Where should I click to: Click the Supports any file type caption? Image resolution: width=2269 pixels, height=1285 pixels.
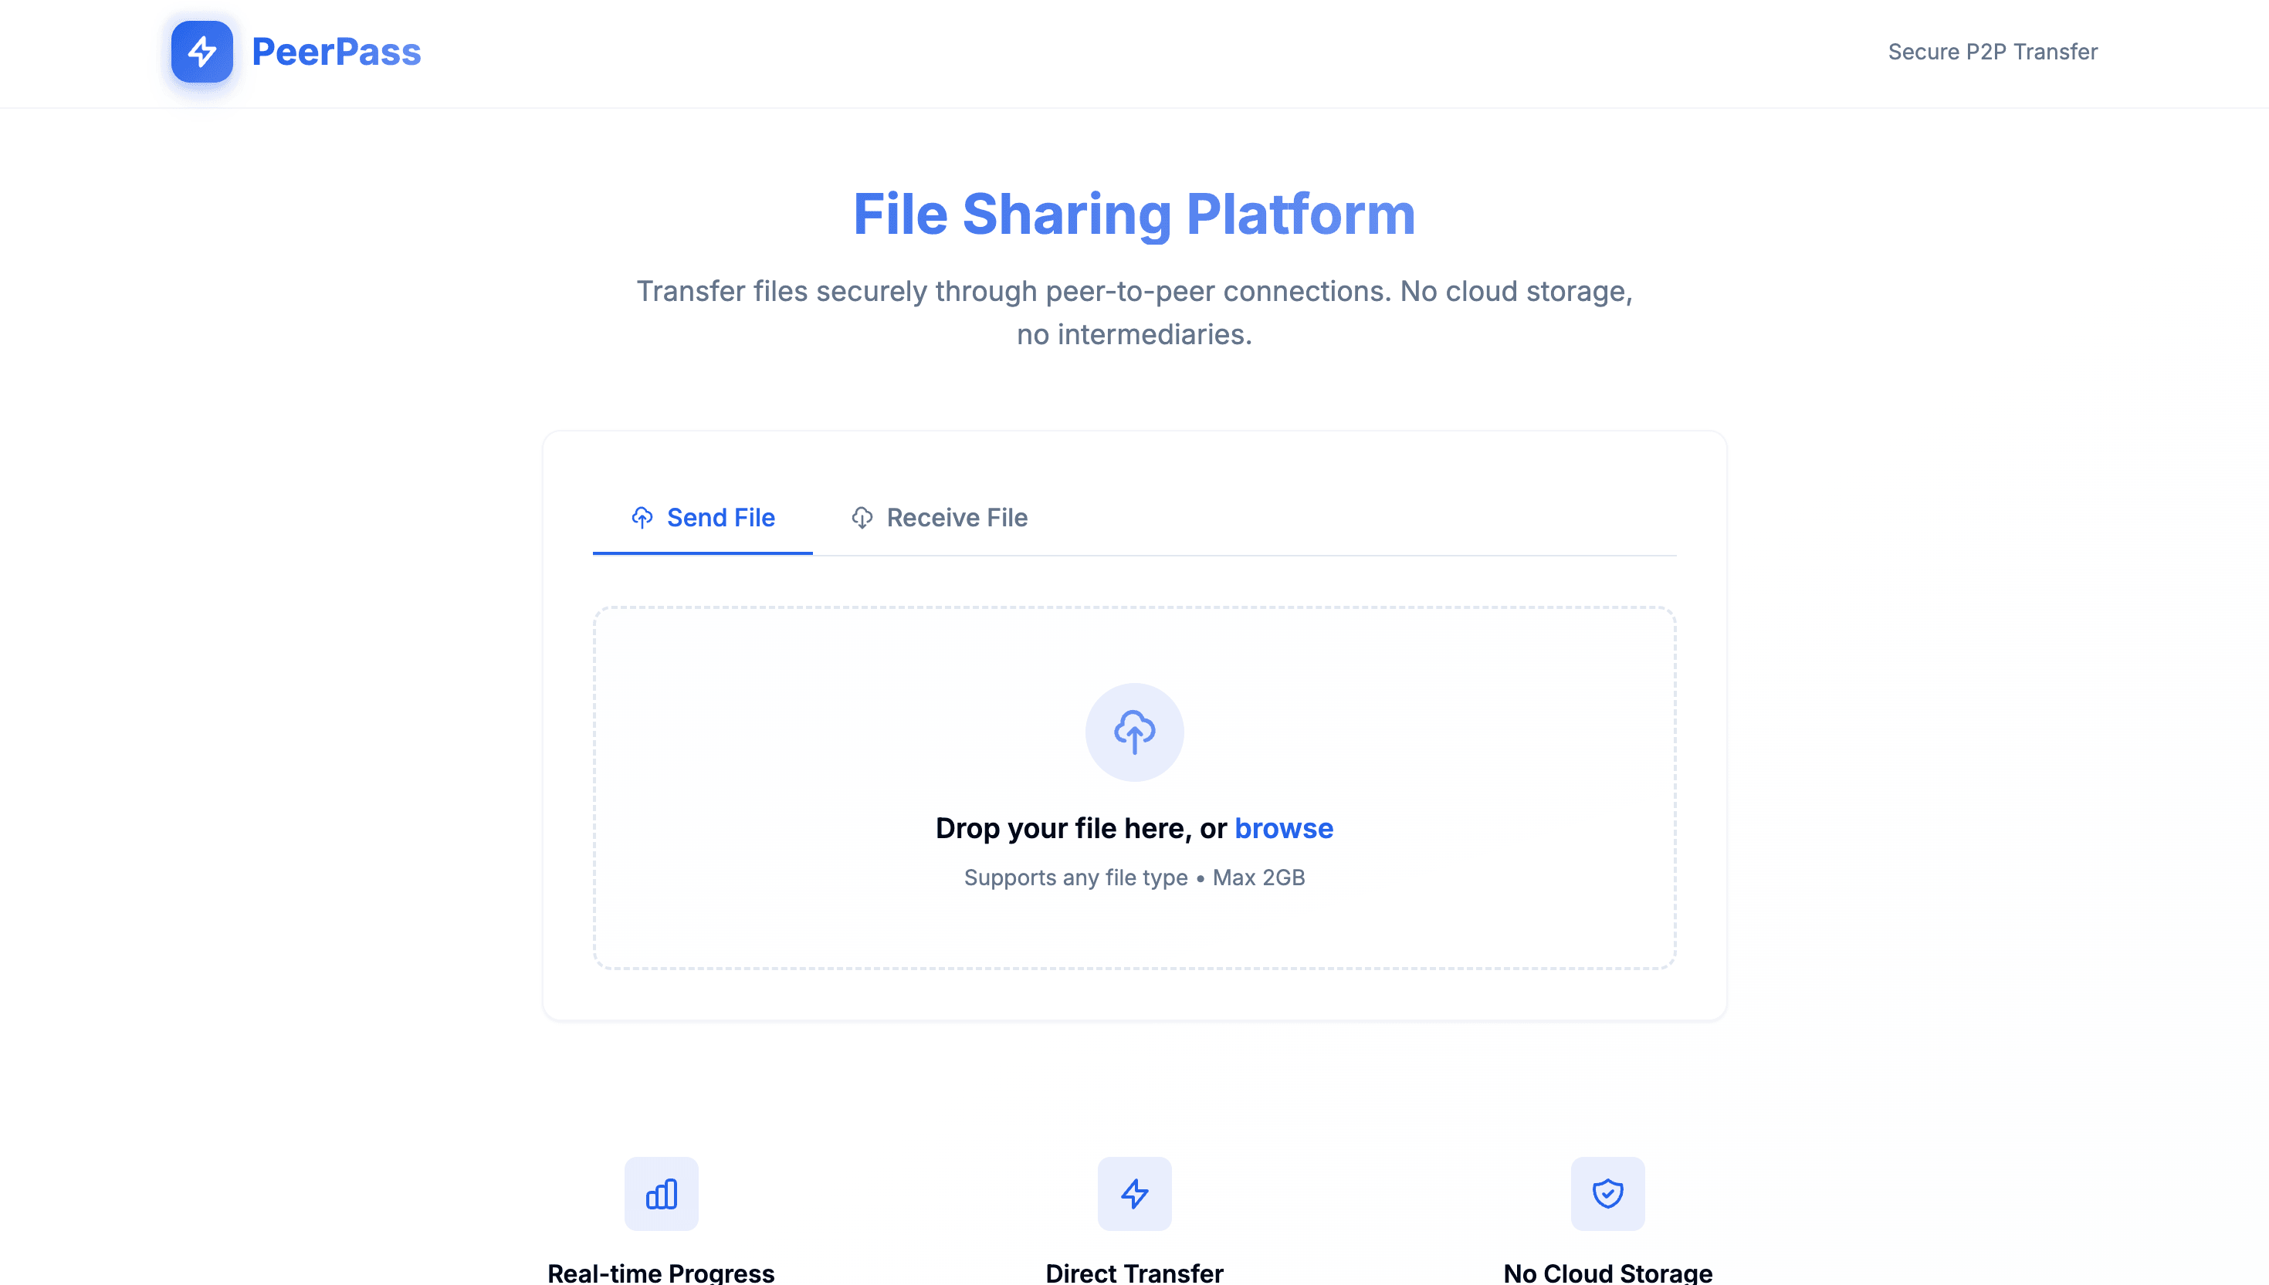pos(1135,878)
